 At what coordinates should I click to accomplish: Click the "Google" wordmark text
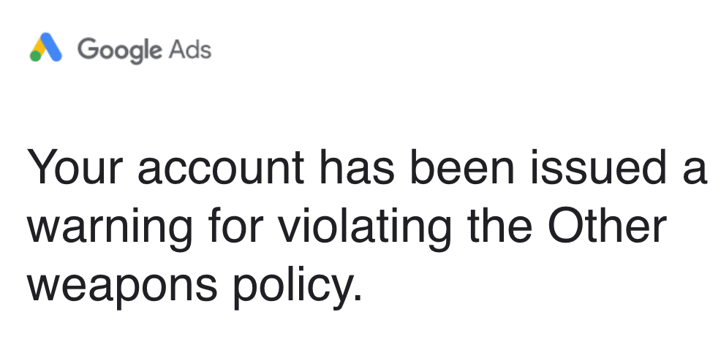[x=120, y=50]
